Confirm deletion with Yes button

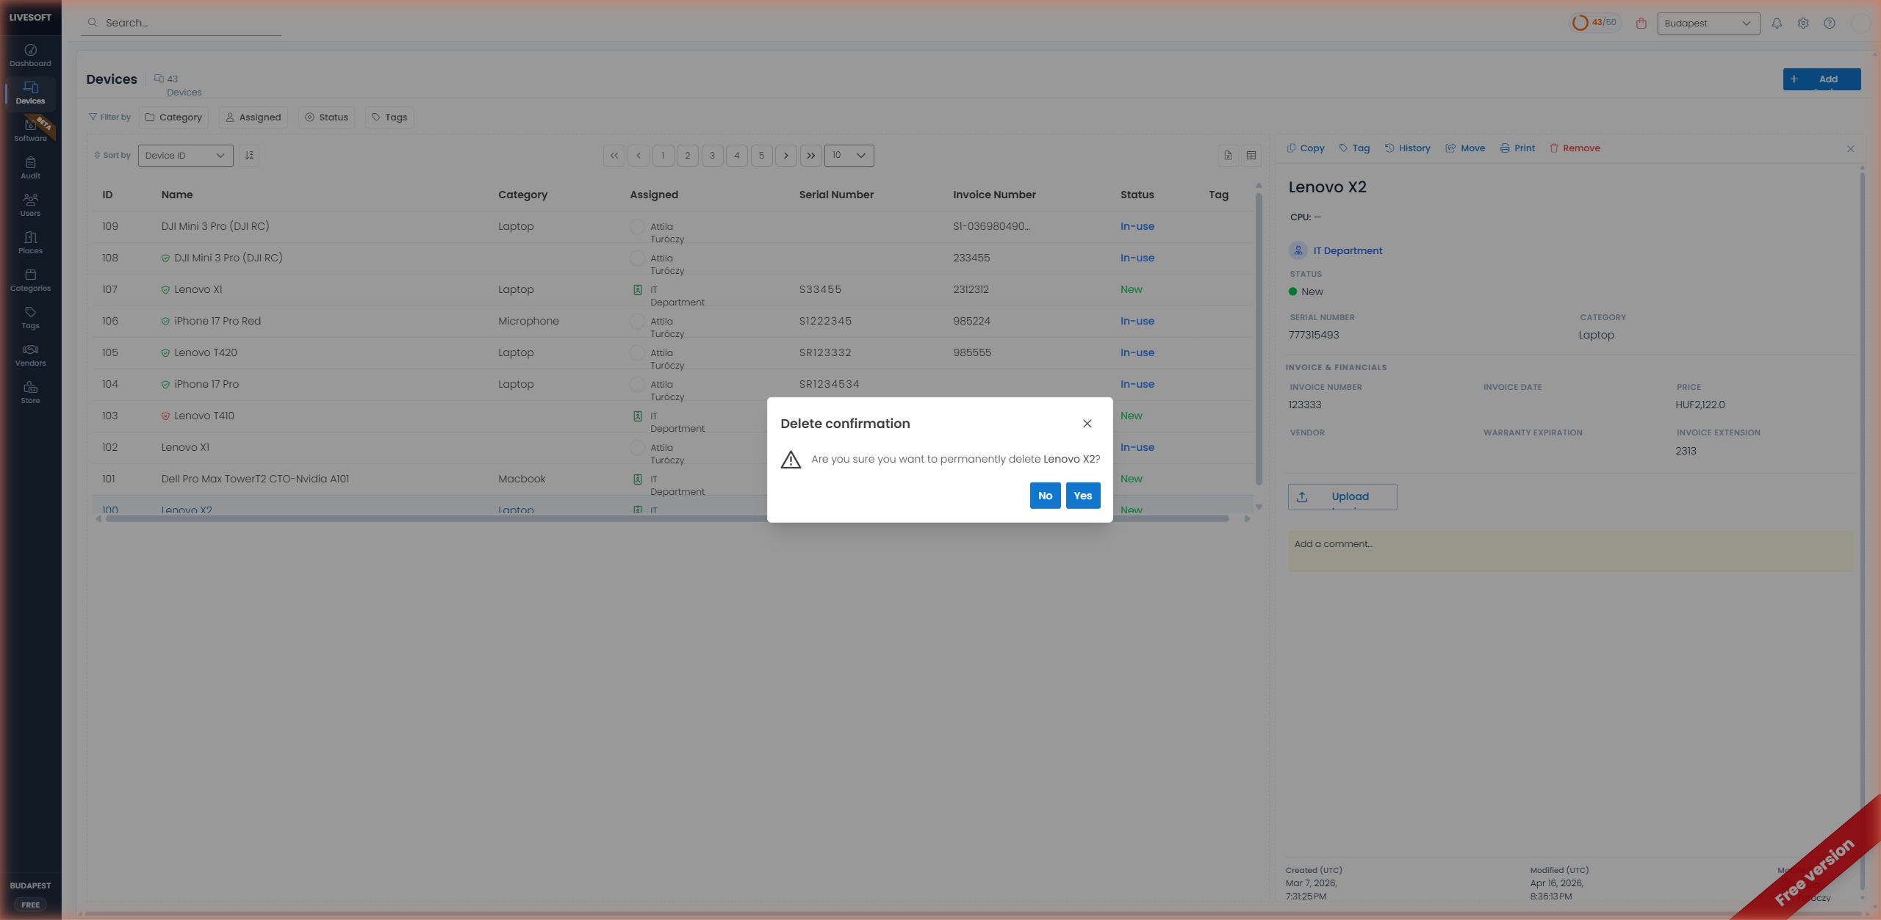(1082, 495)
